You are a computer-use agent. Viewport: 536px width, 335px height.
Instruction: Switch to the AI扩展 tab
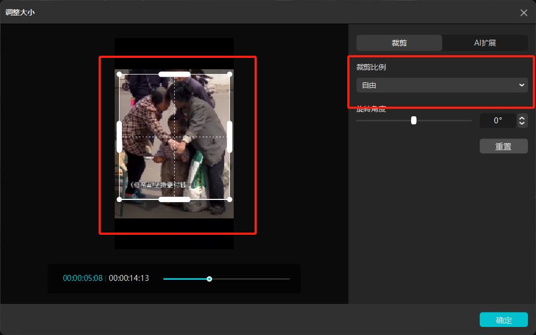click(485, 43)
